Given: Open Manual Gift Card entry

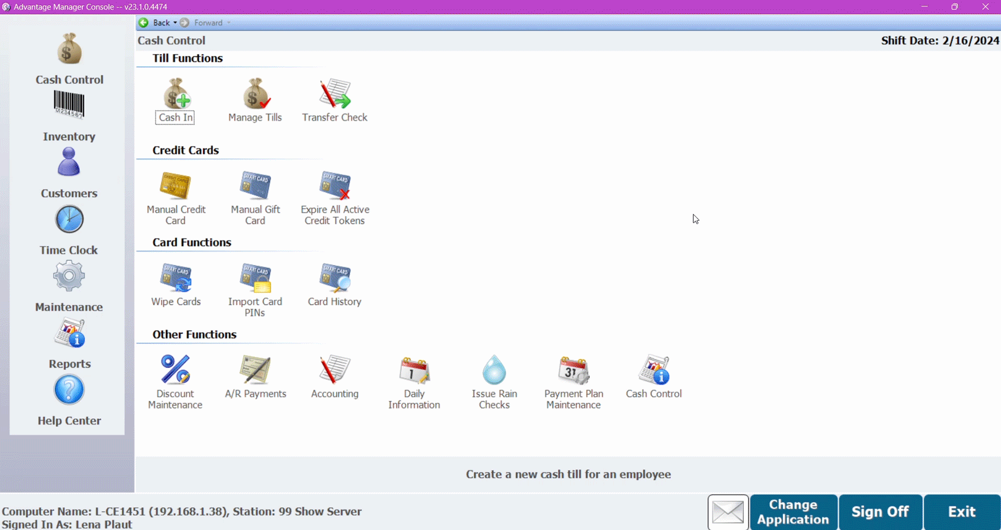Looking at the screenshot, I should pos(255,198).
